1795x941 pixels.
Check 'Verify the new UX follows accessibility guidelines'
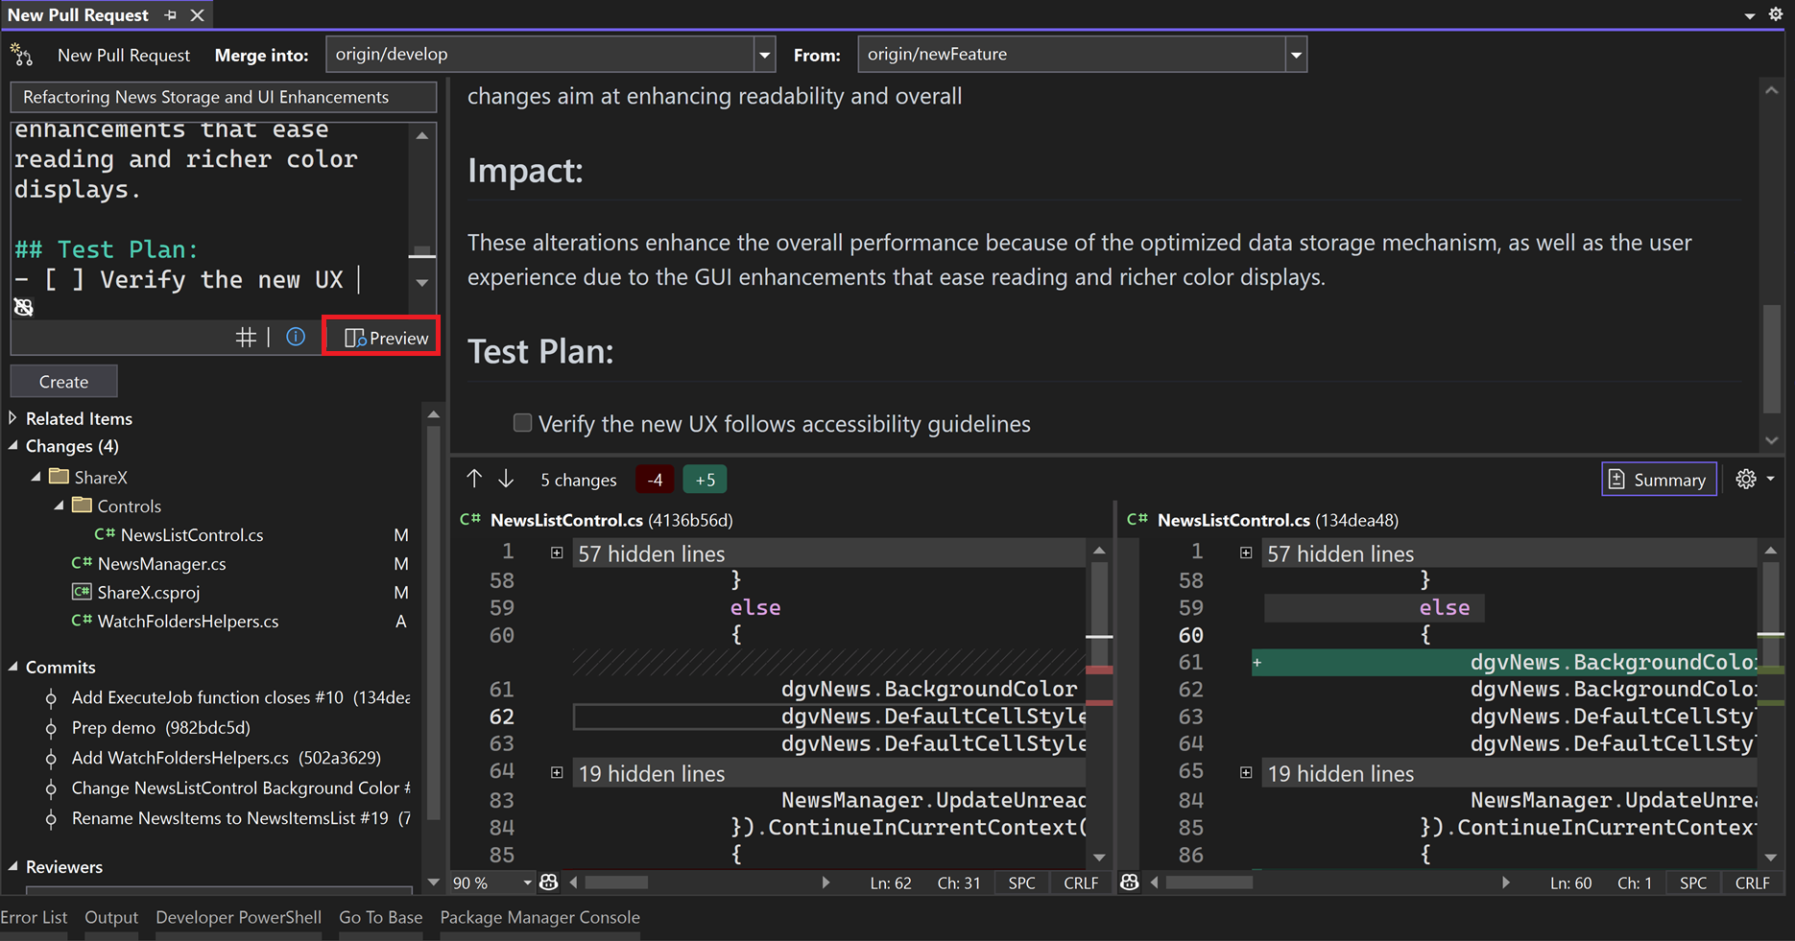[x=522, y=422]
